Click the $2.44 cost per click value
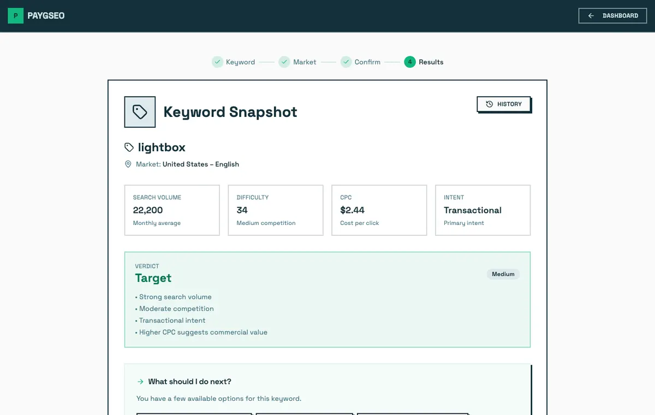The width and height of the screenshot is (655, 415). 353,210
